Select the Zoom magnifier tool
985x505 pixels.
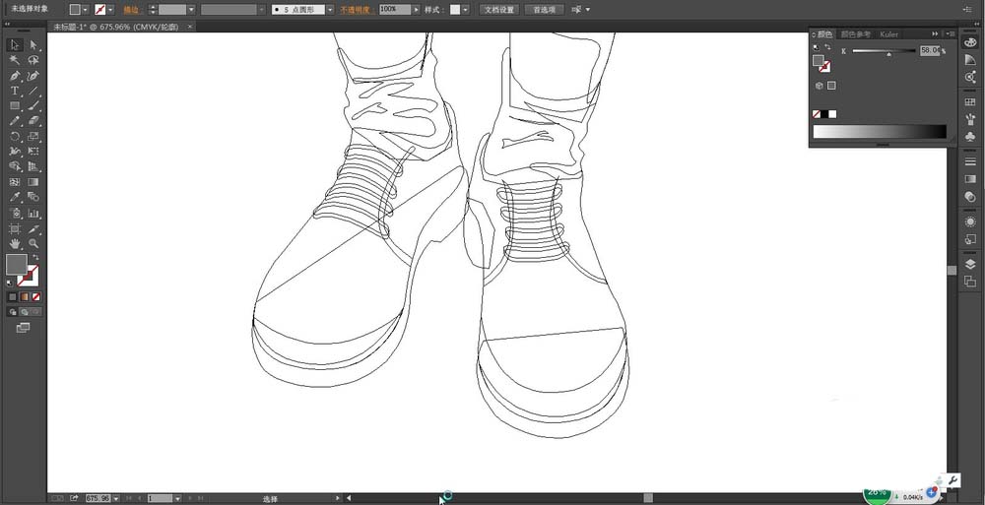click(x=33, y=244)
